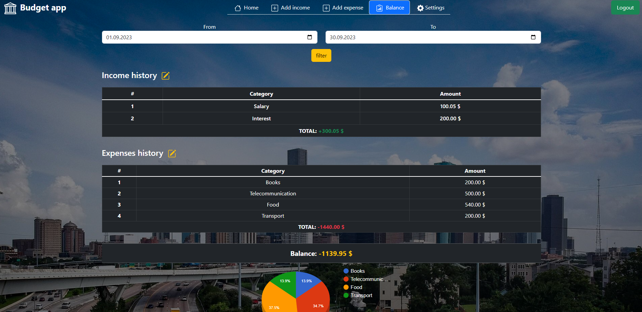Toggle the red Telecommunication legend swatch
This screenshot has height=312, width=642.
(x=346, y=279)
